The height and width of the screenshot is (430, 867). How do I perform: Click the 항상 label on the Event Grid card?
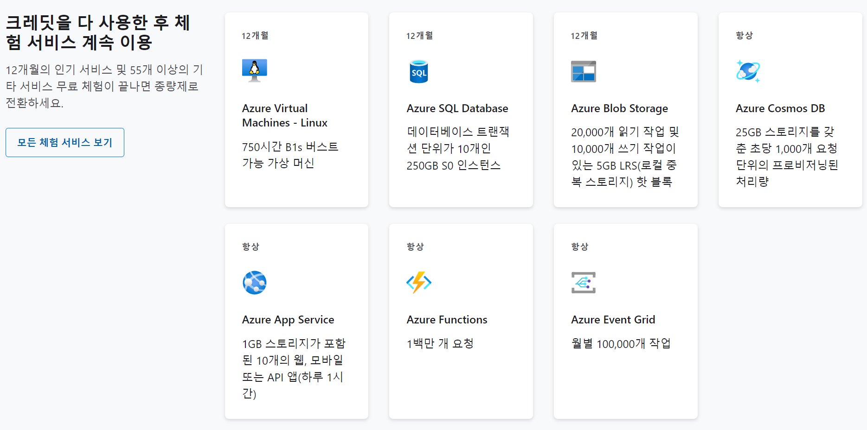(580, 247)
